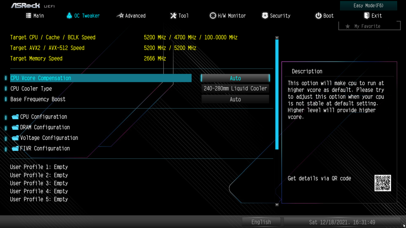Open the Main tab
This screenshot has width=406, height=228.
pyautogui.click(x=35, y=16)
